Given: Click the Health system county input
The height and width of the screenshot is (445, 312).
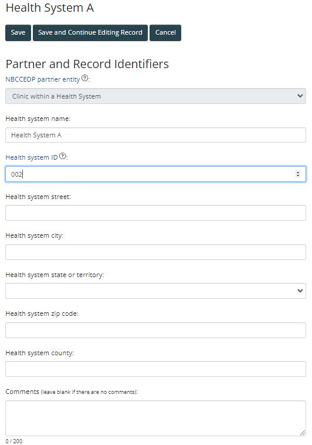Looking at the screenshot, I should 155,369.
